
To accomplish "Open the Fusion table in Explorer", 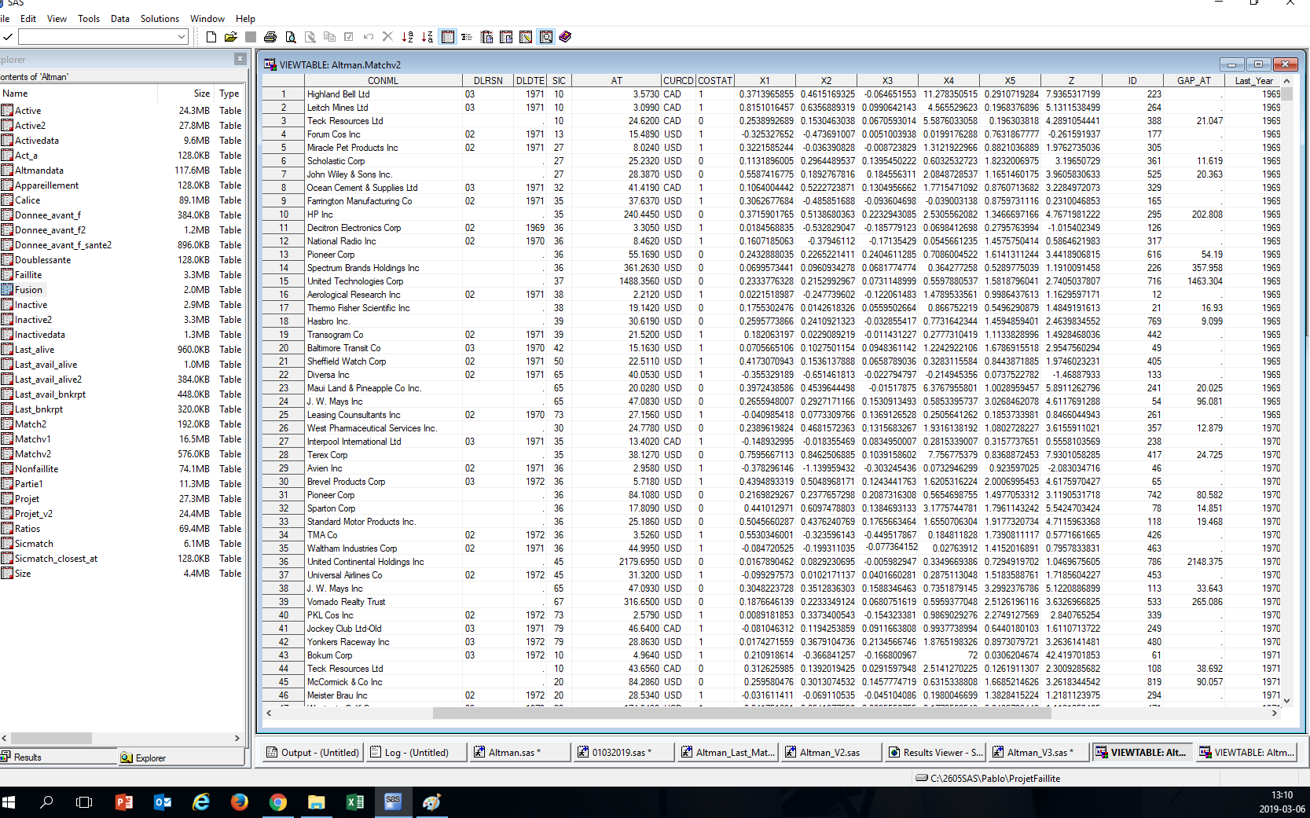I will click(x=29, y=290).
